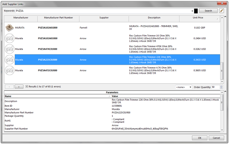Open the <none> currency dropdown
The width and height of the screenshot is (229, 144).
[184, 87]
